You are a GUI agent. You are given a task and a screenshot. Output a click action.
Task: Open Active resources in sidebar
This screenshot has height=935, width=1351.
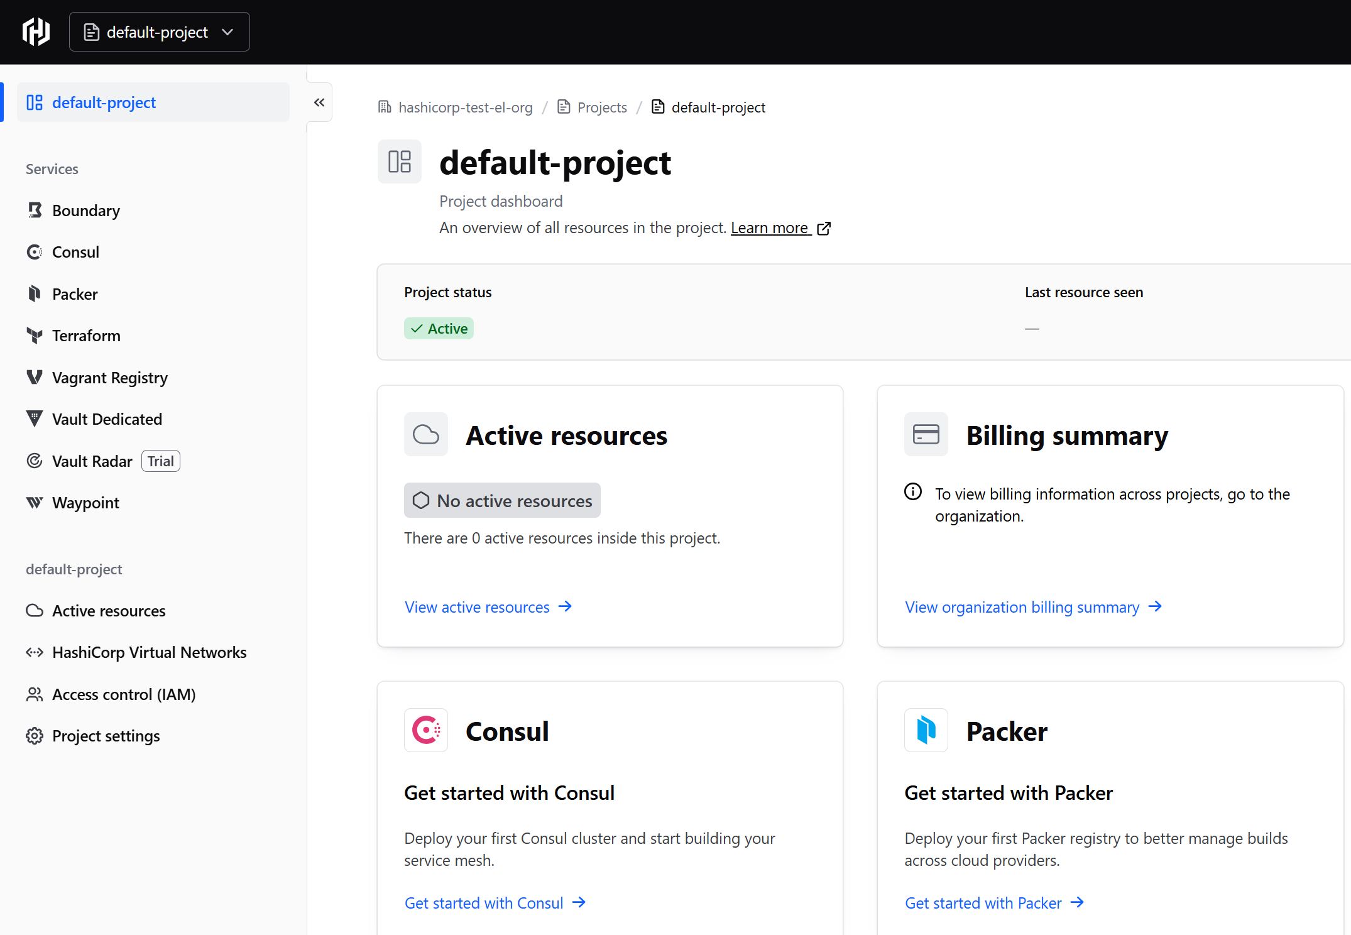pyautogui.click(x=108, y=611)
